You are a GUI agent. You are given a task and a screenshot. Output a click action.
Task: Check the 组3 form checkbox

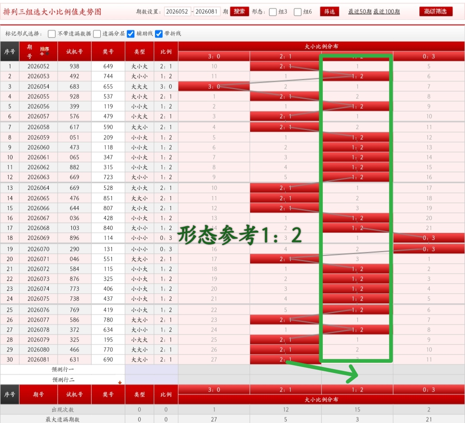tap(273, 12)
